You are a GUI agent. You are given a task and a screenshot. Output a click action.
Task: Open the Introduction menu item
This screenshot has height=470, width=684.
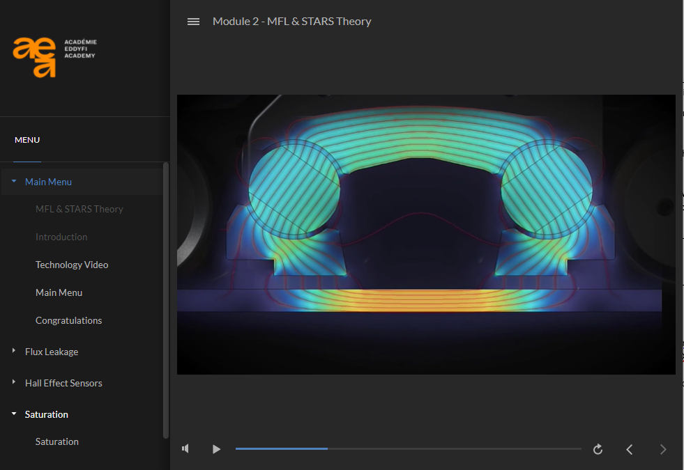tap(61, 237)
